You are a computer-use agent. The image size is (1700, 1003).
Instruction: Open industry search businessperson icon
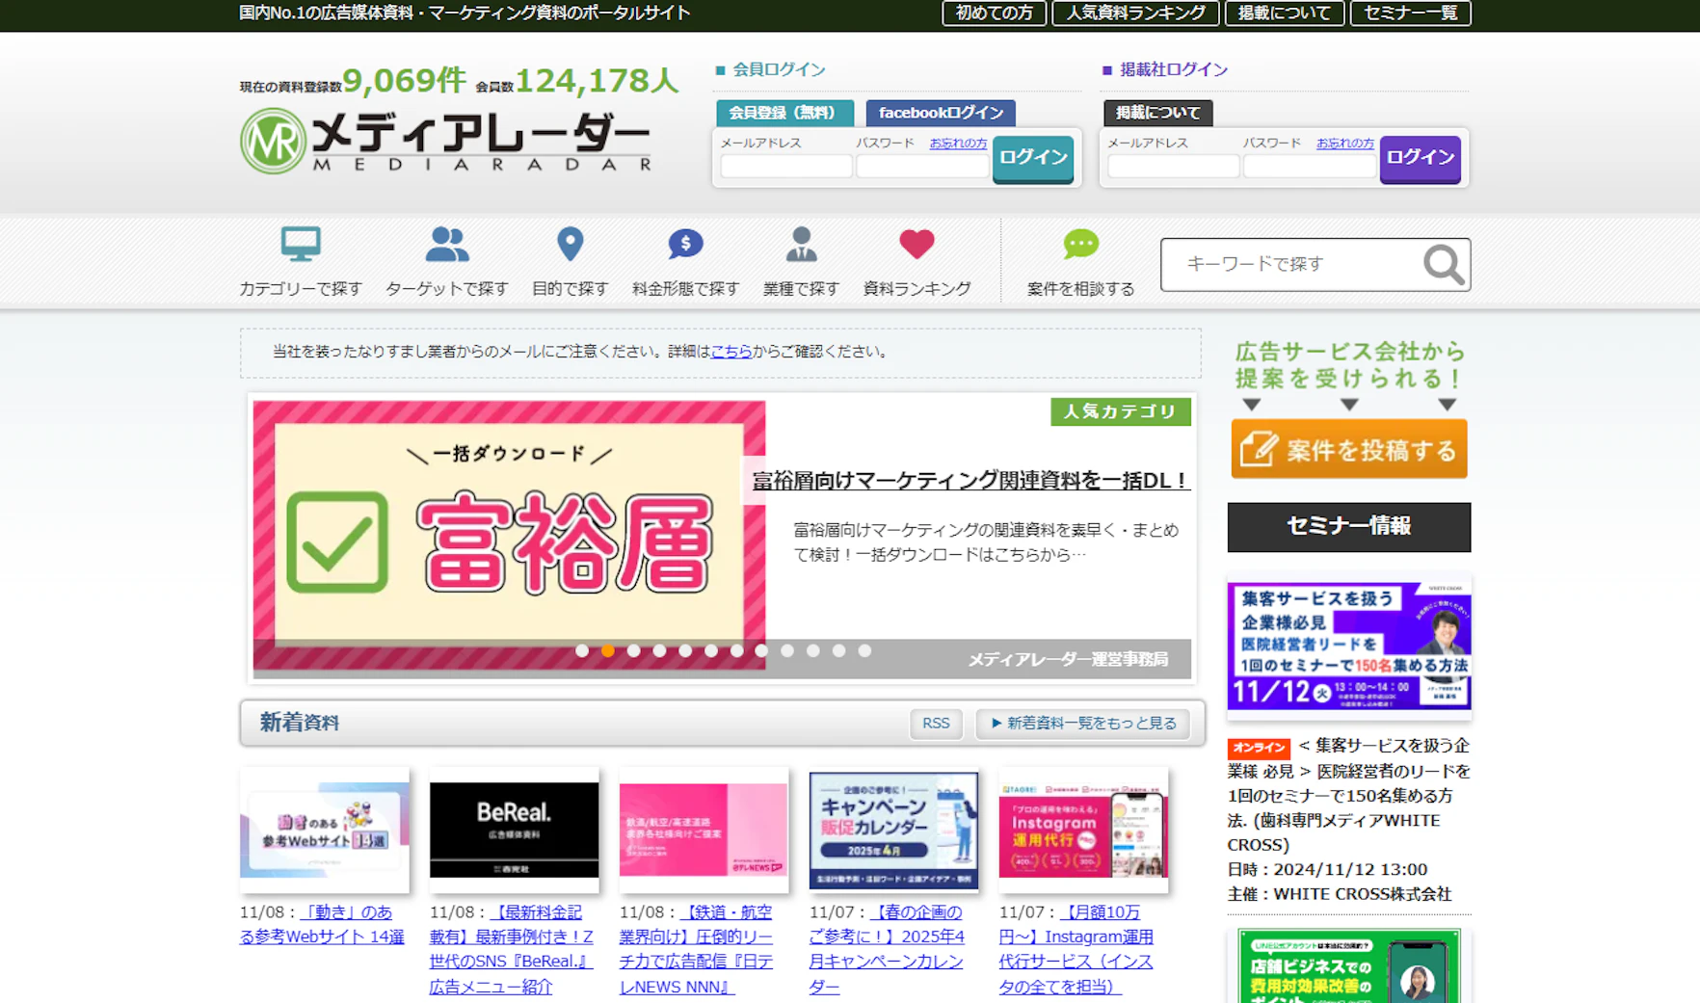(801, 244)
